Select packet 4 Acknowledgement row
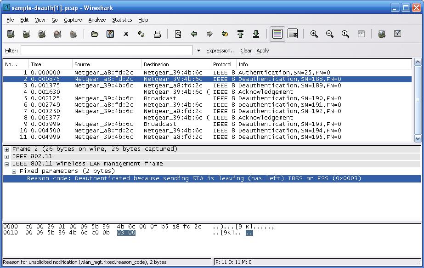 tap(207, 92)
